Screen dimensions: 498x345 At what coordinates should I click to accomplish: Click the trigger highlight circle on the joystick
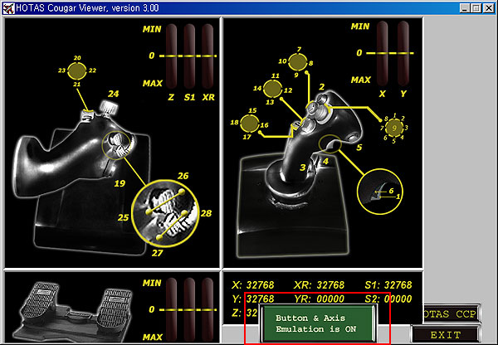tap(330, 144)
